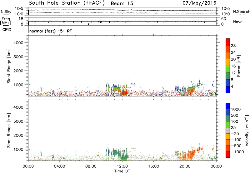This screenshot has height=173, width=250.
Task: Click the '18' label on frequency axis
Action: click(x=21, y=19)
